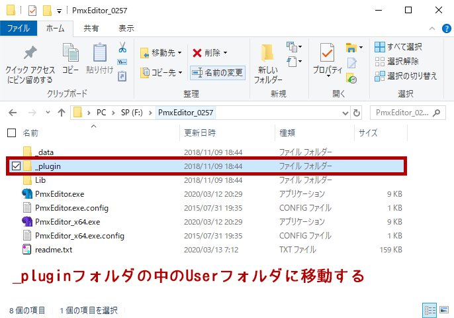
Task: Click the 2020/03/13 7:12 date cell
Action: pos(211,250)
